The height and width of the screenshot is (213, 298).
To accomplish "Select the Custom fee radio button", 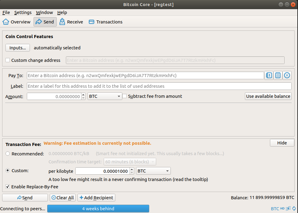I will coord(8,170).
